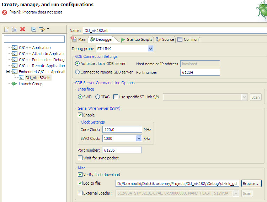Switch to the Startup Scripts tab
This screenshot has height=202, width=267.
click(x=137, y=39)
